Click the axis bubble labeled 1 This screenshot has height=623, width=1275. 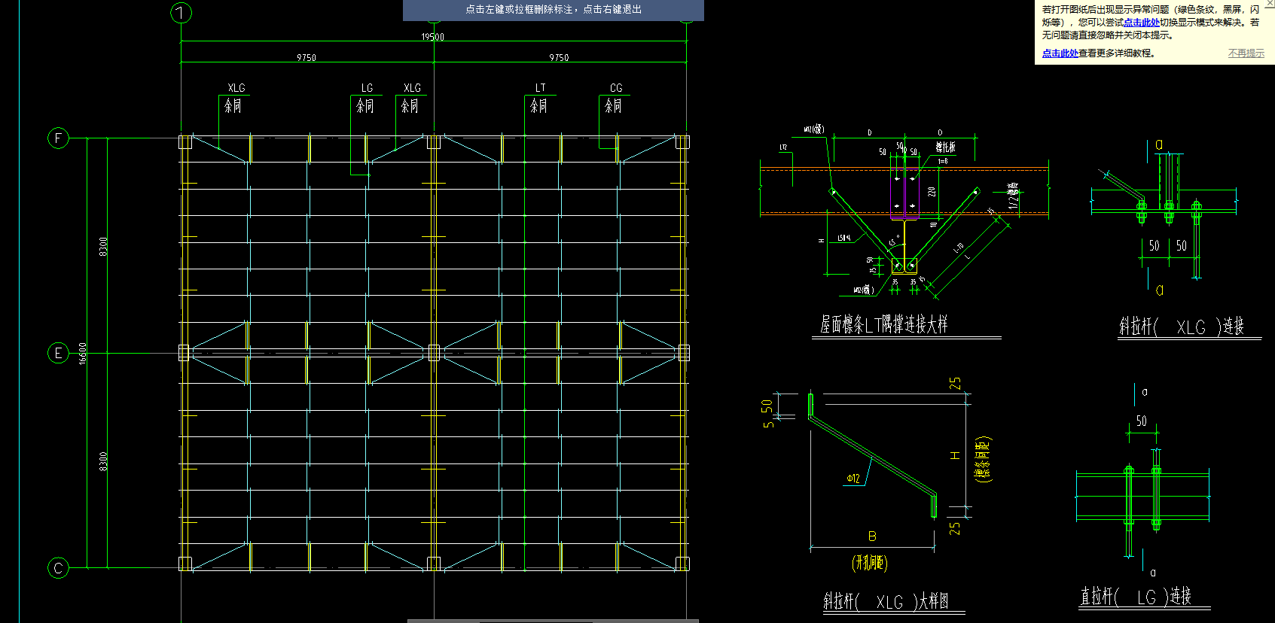[181, 13]
